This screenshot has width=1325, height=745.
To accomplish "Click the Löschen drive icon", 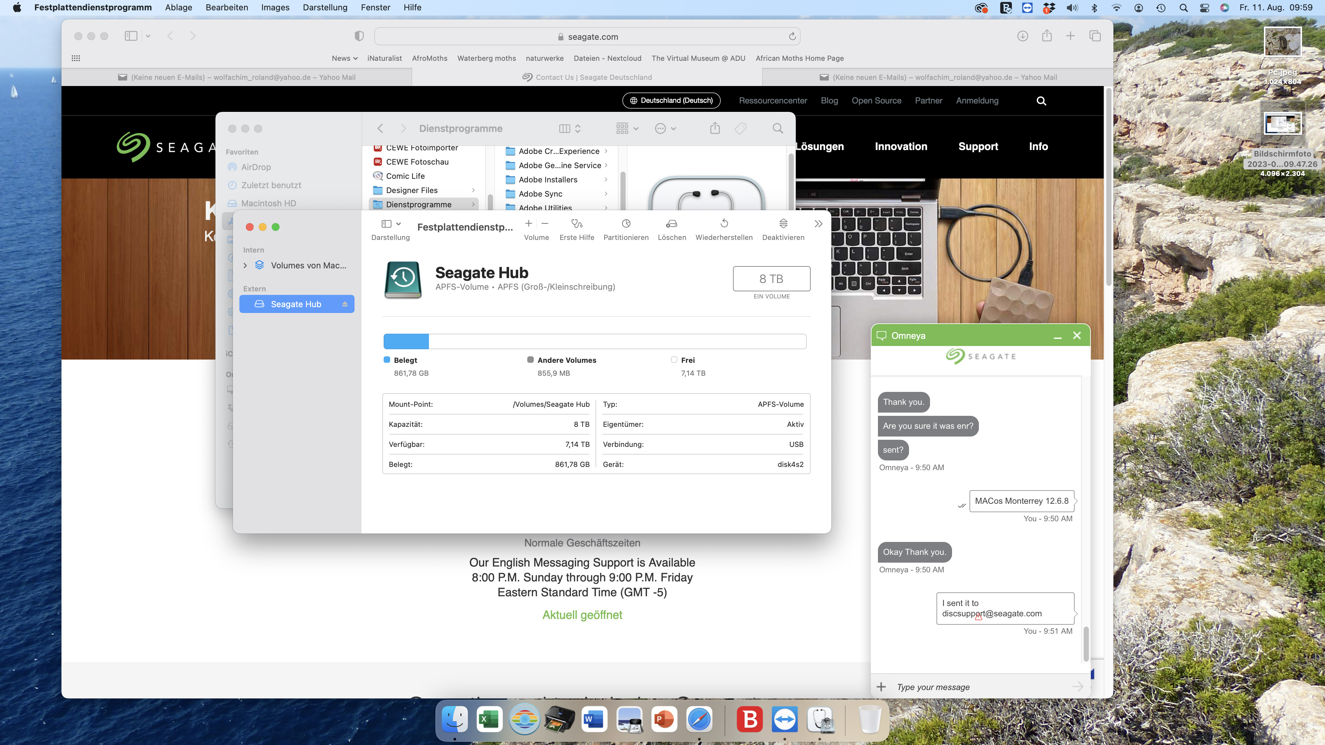I will [672, 224].
